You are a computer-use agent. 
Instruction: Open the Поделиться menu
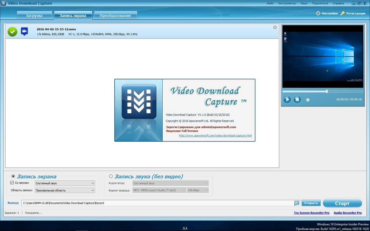(x=320, y=3)
